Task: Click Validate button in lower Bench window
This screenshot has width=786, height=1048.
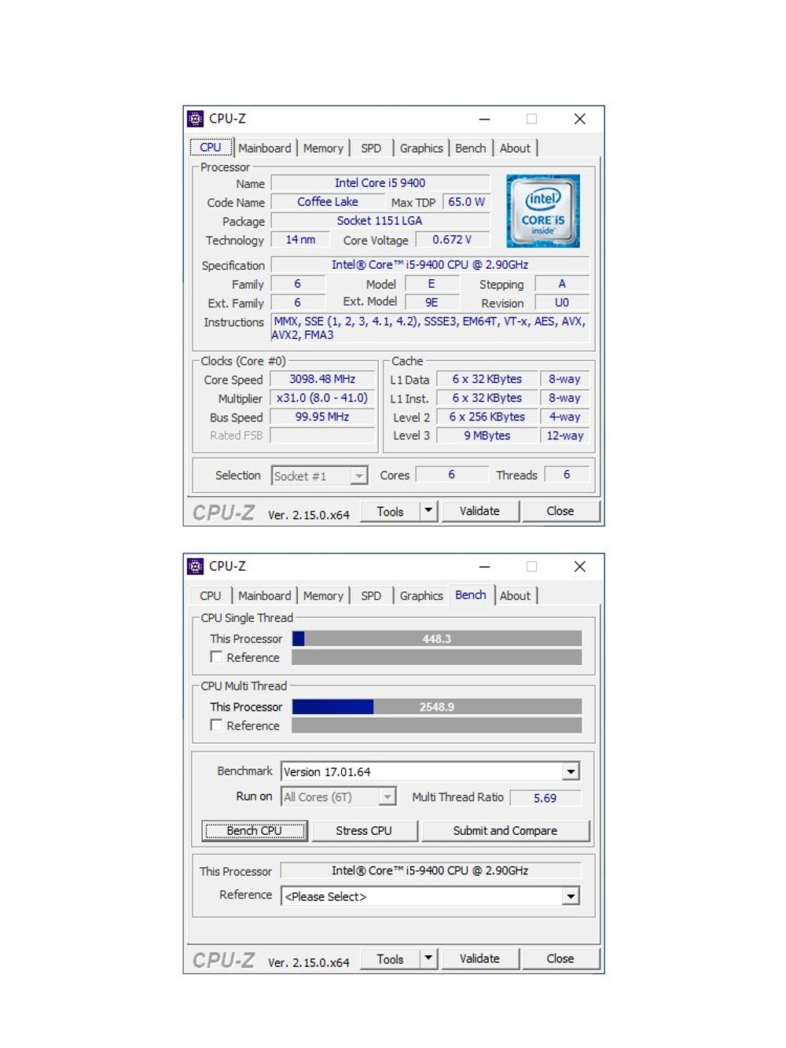Action: click(x=479, y=958)
